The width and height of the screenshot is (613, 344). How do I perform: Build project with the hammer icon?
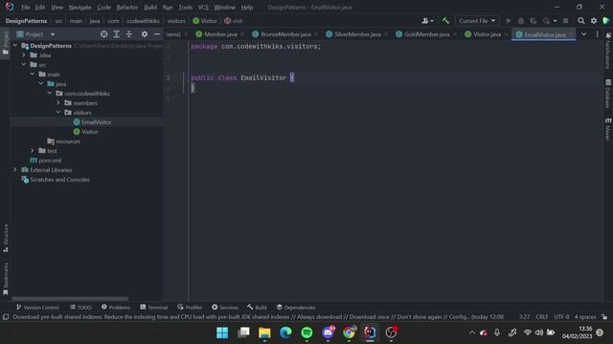(445, 21)
